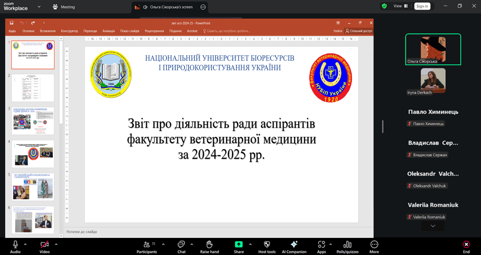The height and width of the screenshot is (255, 481).
Task: Switch to the Анімація ribbon tab
Action: click(109, 31)
